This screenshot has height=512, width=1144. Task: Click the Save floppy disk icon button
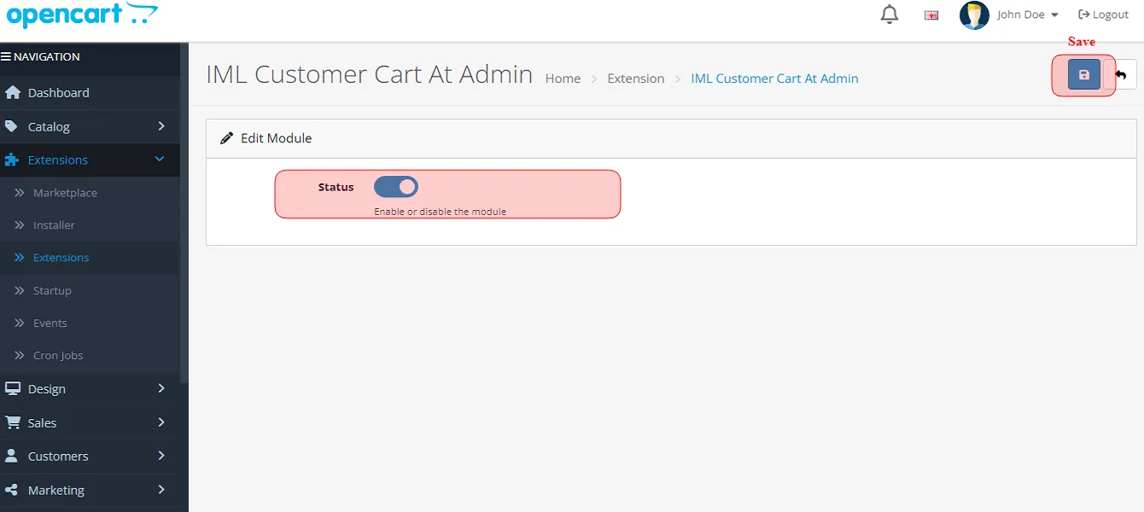(x=1084, y=74)
